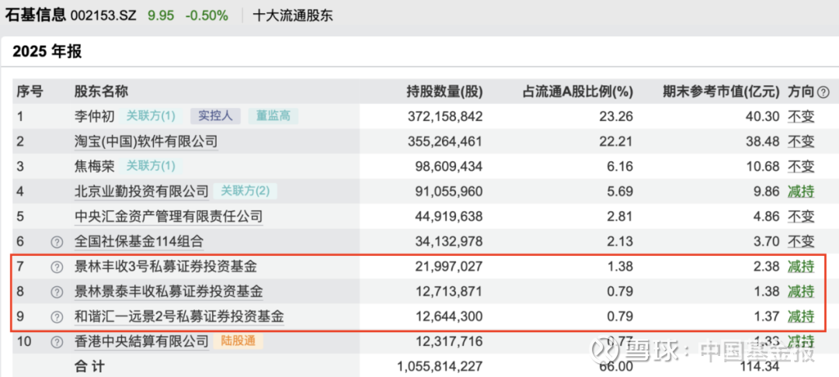Open shareholder 淘宝(中国)软件有限公司 details
Image resolution: width=839 pixels, height=377 pixels.
coord(145,141)
